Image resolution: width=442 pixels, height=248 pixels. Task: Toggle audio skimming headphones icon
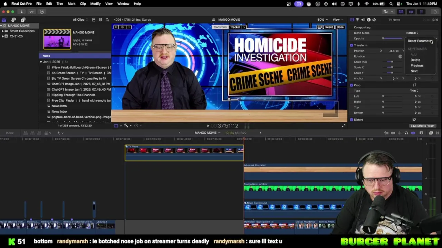tap(406, 133)
